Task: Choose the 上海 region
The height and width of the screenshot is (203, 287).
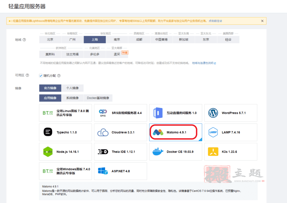Action: (x=95, y=40)
